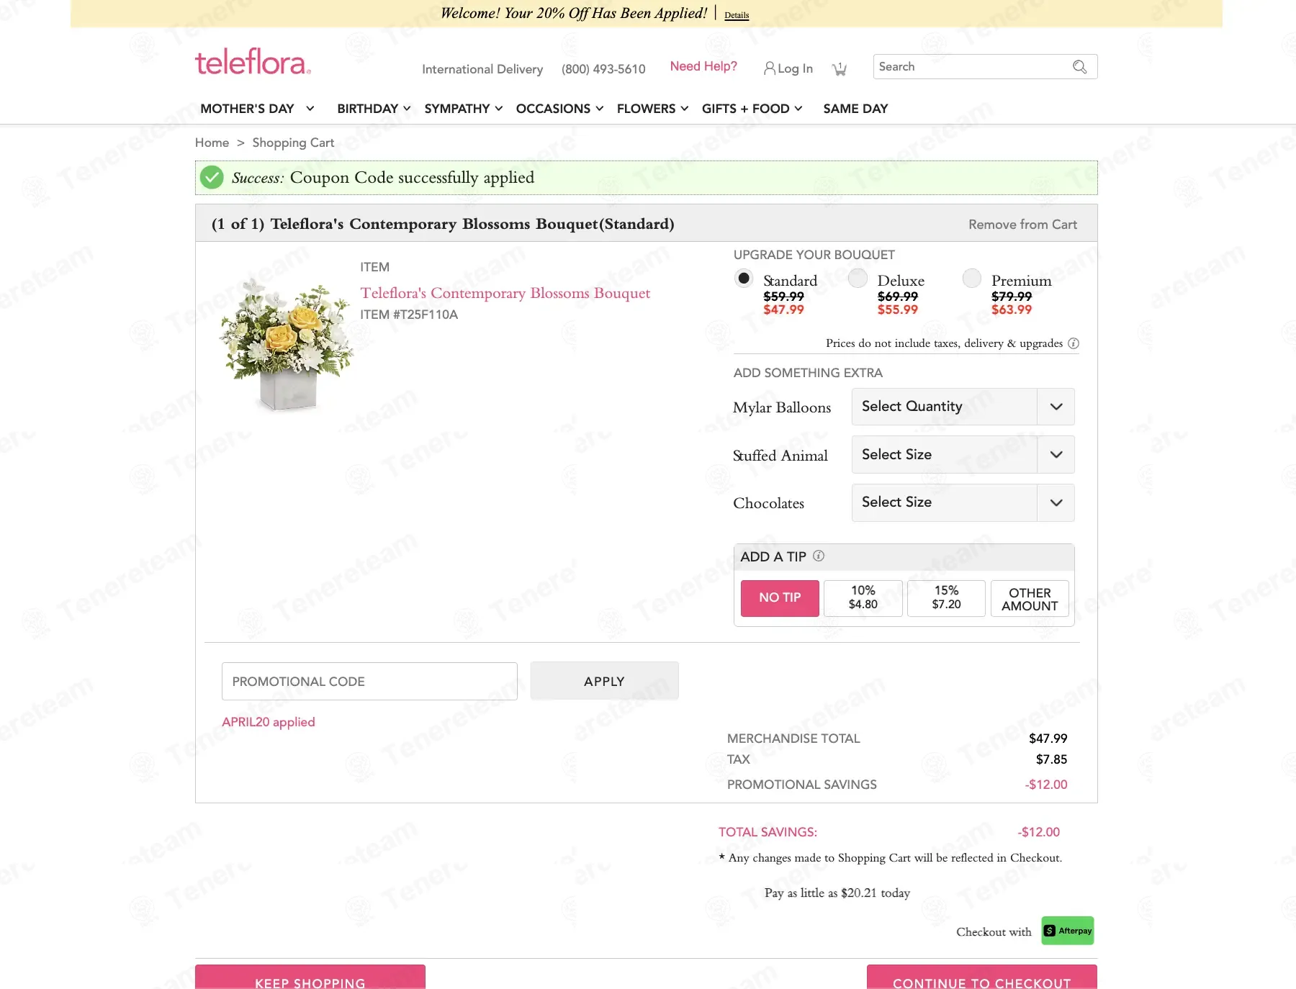Open Chocolates size dropdown

point(963,502)
